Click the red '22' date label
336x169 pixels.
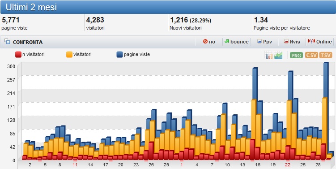pyautogui.click(x=288, y=165)
